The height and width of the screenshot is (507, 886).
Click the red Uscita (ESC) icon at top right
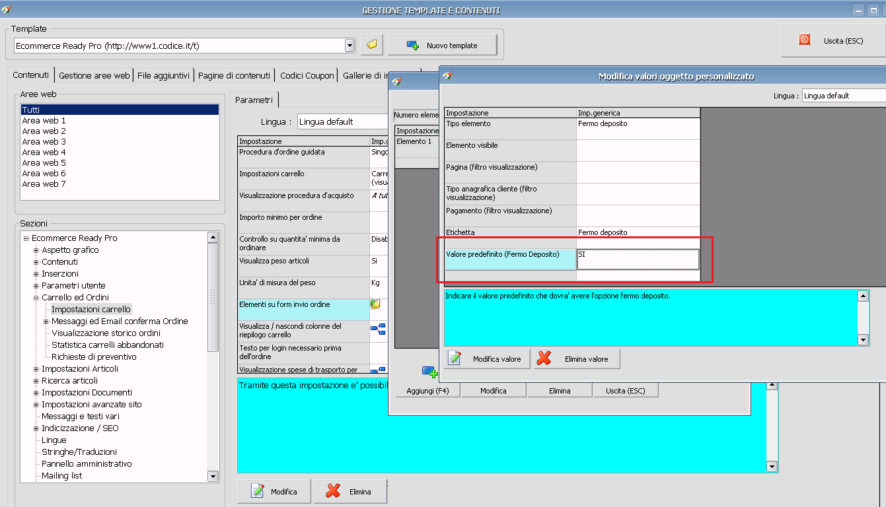coord(804,40)
